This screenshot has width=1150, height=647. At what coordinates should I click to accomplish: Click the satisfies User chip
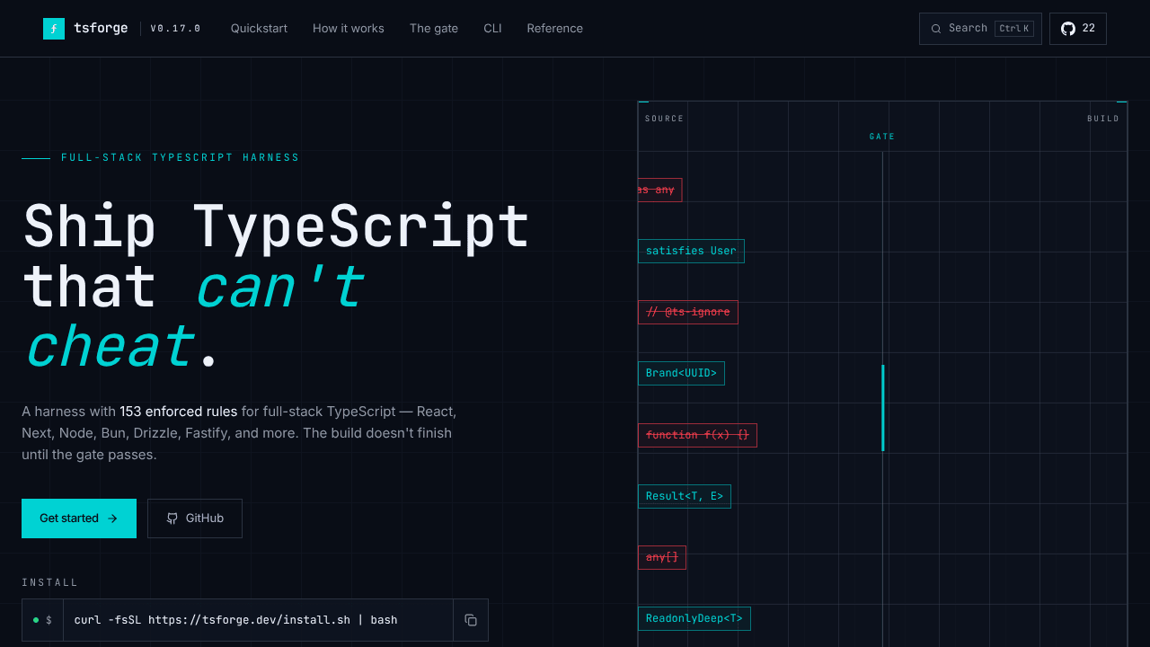(691, 251)
